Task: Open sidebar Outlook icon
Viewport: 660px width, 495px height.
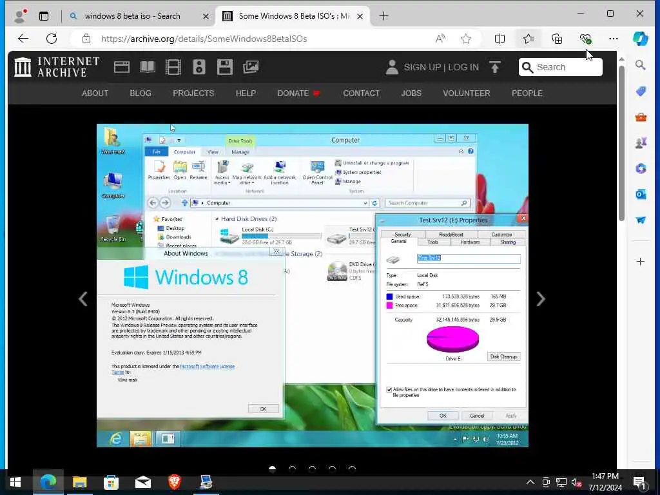Action: 641,194
